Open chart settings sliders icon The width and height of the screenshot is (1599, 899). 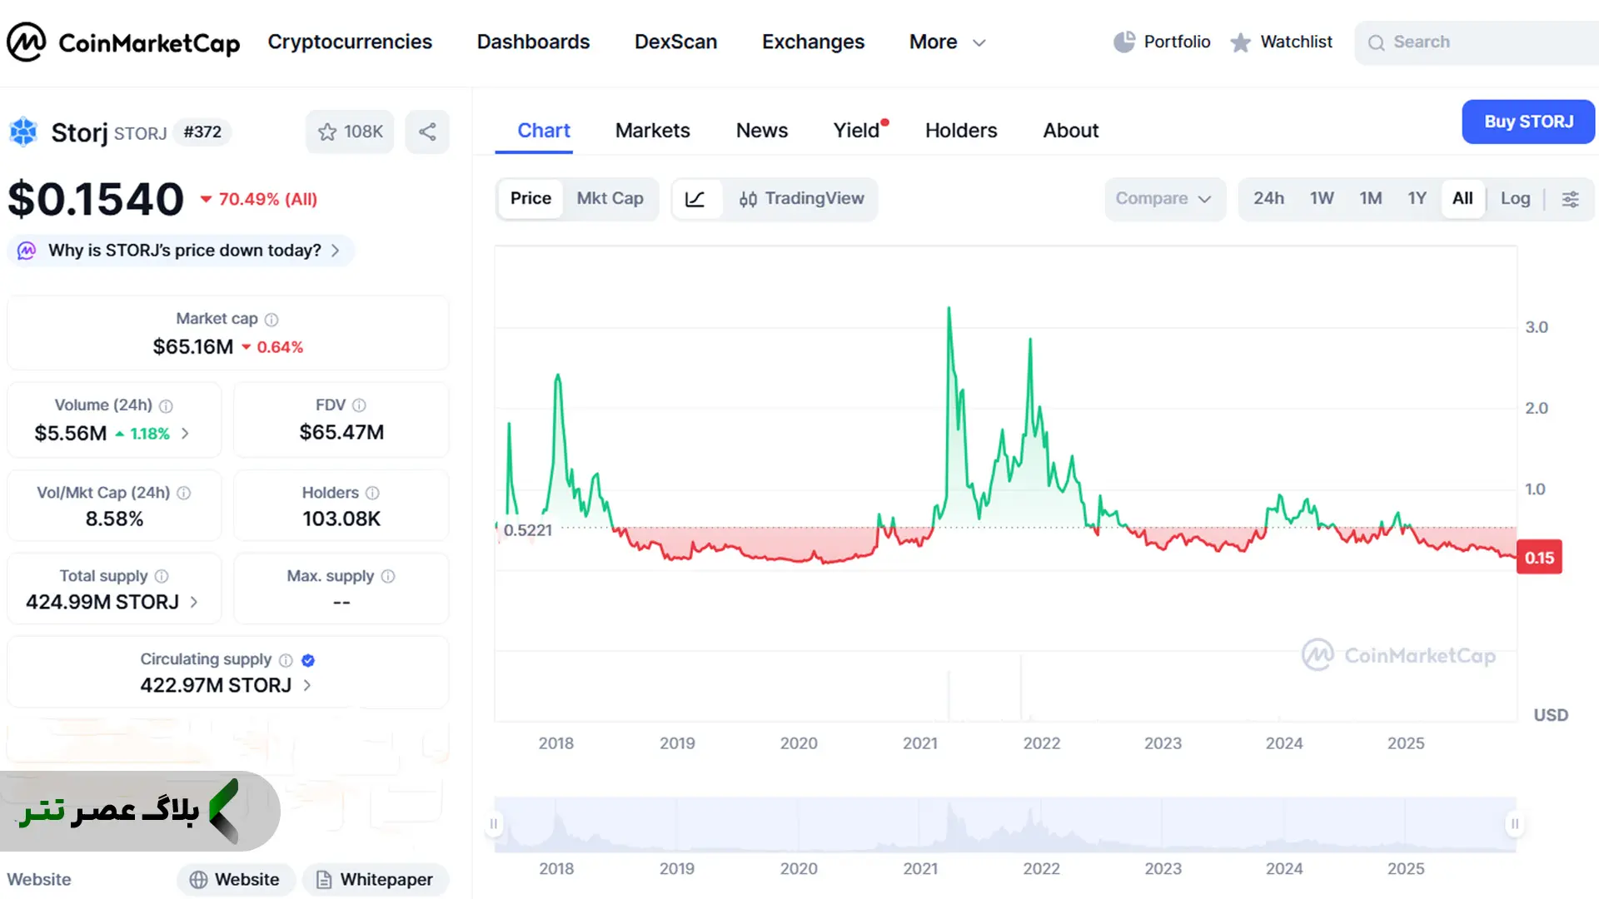click(1570, 199)
